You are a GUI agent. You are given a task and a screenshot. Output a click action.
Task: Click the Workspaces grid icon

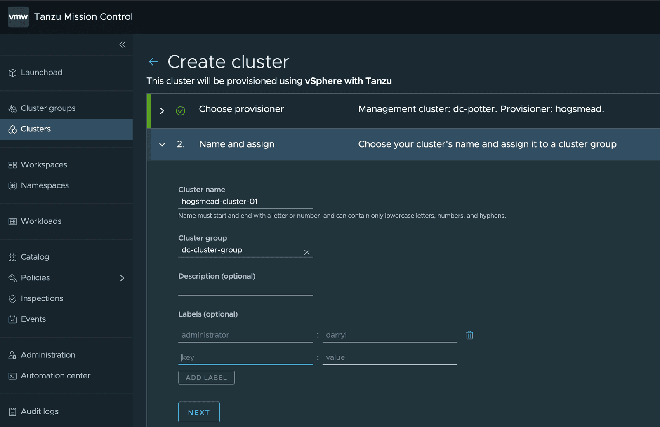[12, 164]
